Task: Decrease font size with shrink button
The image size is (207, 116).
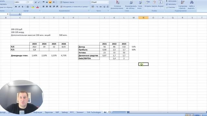Action: (x=39, y=2)
